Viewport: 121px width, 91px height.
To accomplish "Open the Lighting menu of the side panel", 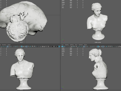I will (72, 45).
